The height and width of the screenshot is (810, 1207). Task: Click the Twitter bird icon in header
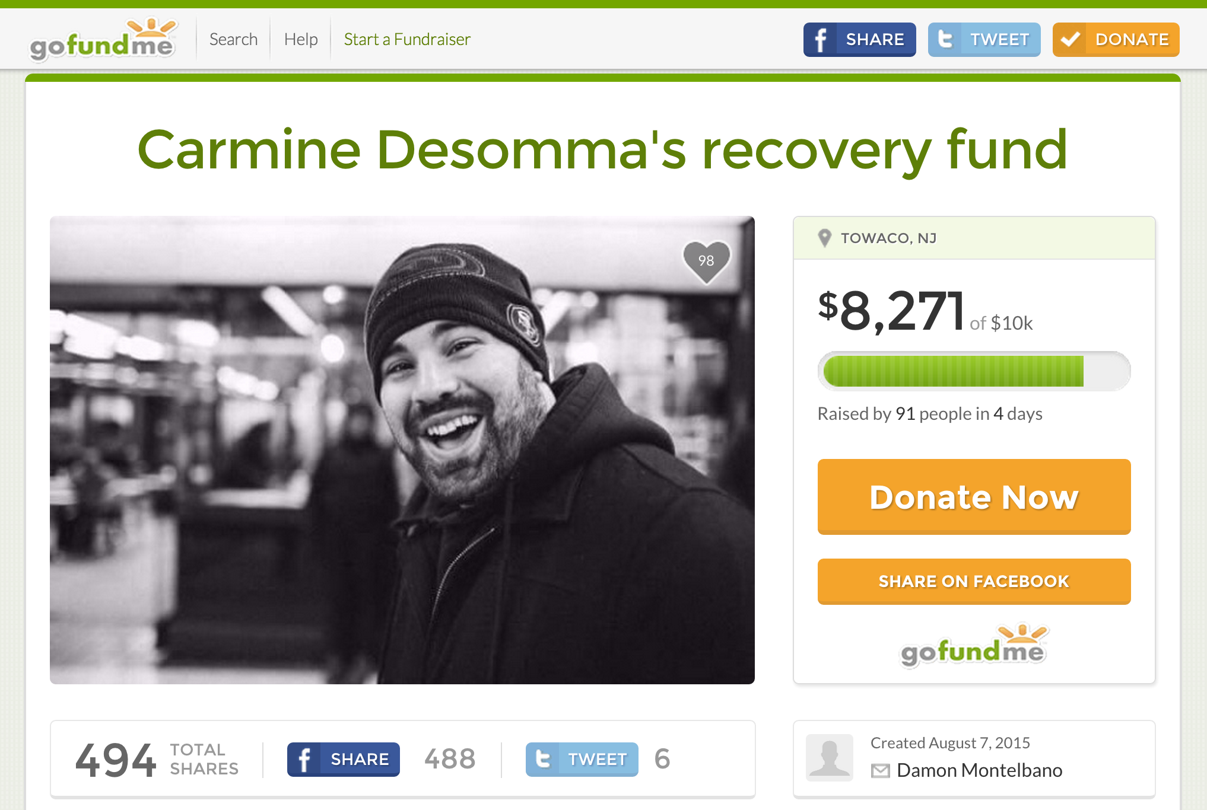pyautogui.click(x=945, y=40)
